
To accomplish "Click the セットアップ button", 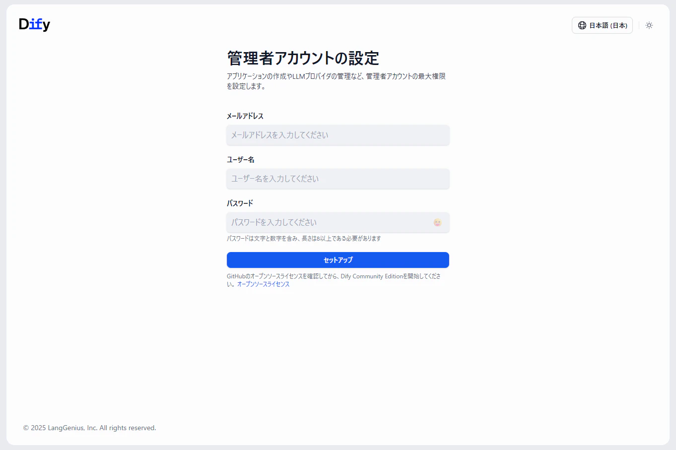I will [x=338, y=260].
